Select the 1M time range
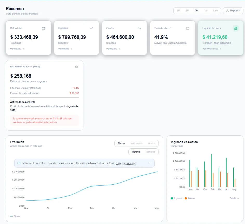245x224 pixels. 178,11
